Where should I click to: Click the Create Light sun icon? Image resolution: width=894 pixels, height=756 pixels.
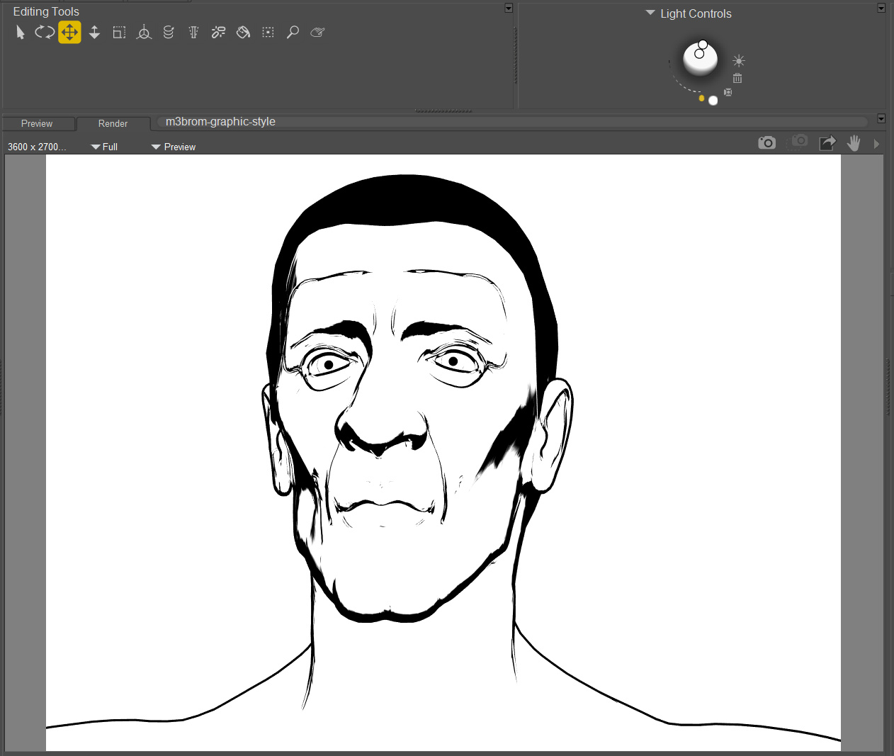pos(739,61)
